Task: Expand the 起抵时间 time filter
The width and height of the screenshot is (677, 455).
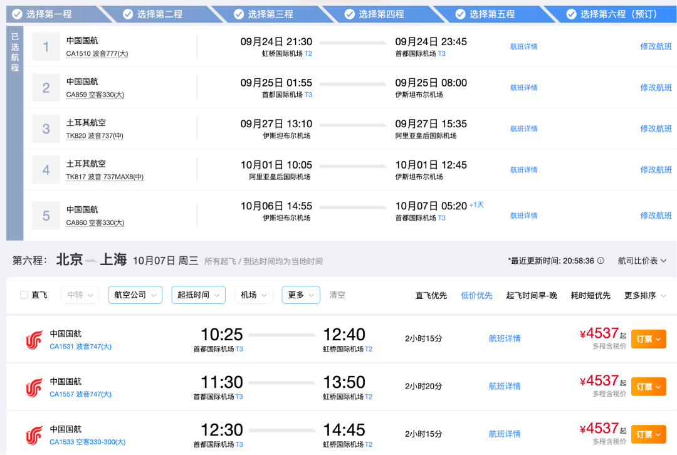Action: (198, 295)
